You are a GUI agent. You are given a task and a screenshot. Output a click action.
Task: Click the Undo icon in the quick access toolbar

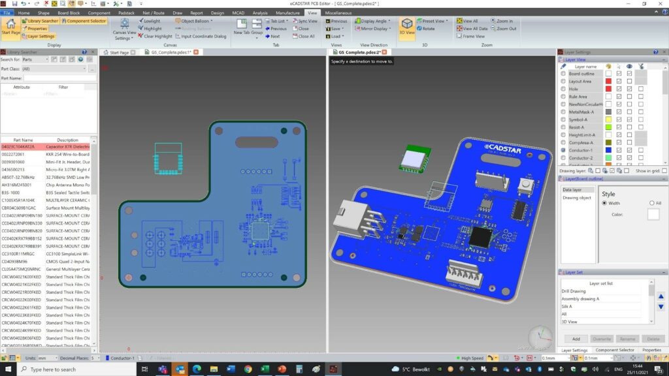point(24,3)
